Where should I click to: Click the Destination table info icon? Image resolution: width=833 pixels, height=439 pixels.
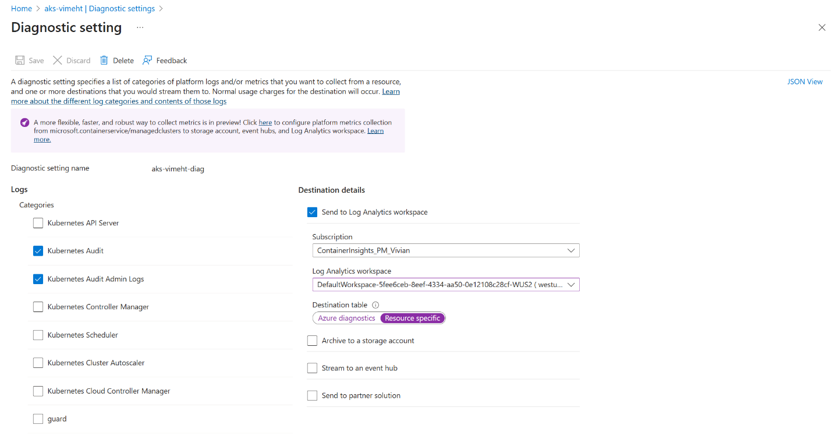375,305
